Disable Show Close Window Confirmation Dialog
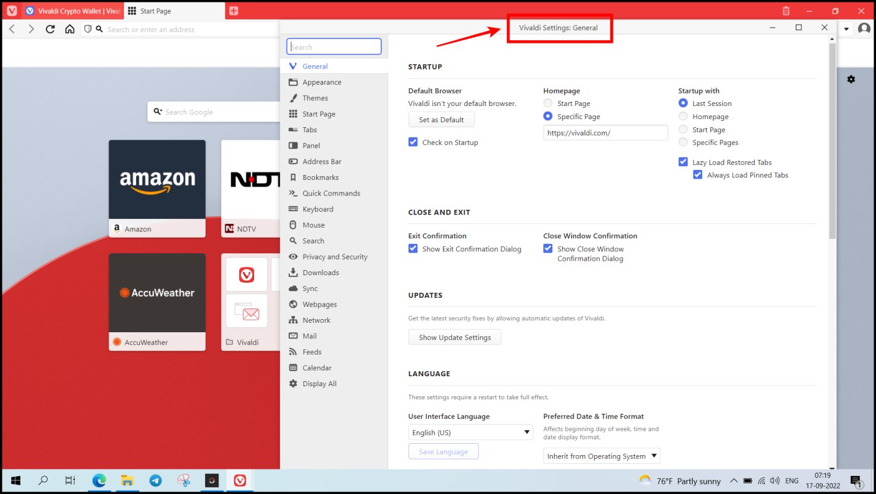The image size is (876, 494). (548, 249)
